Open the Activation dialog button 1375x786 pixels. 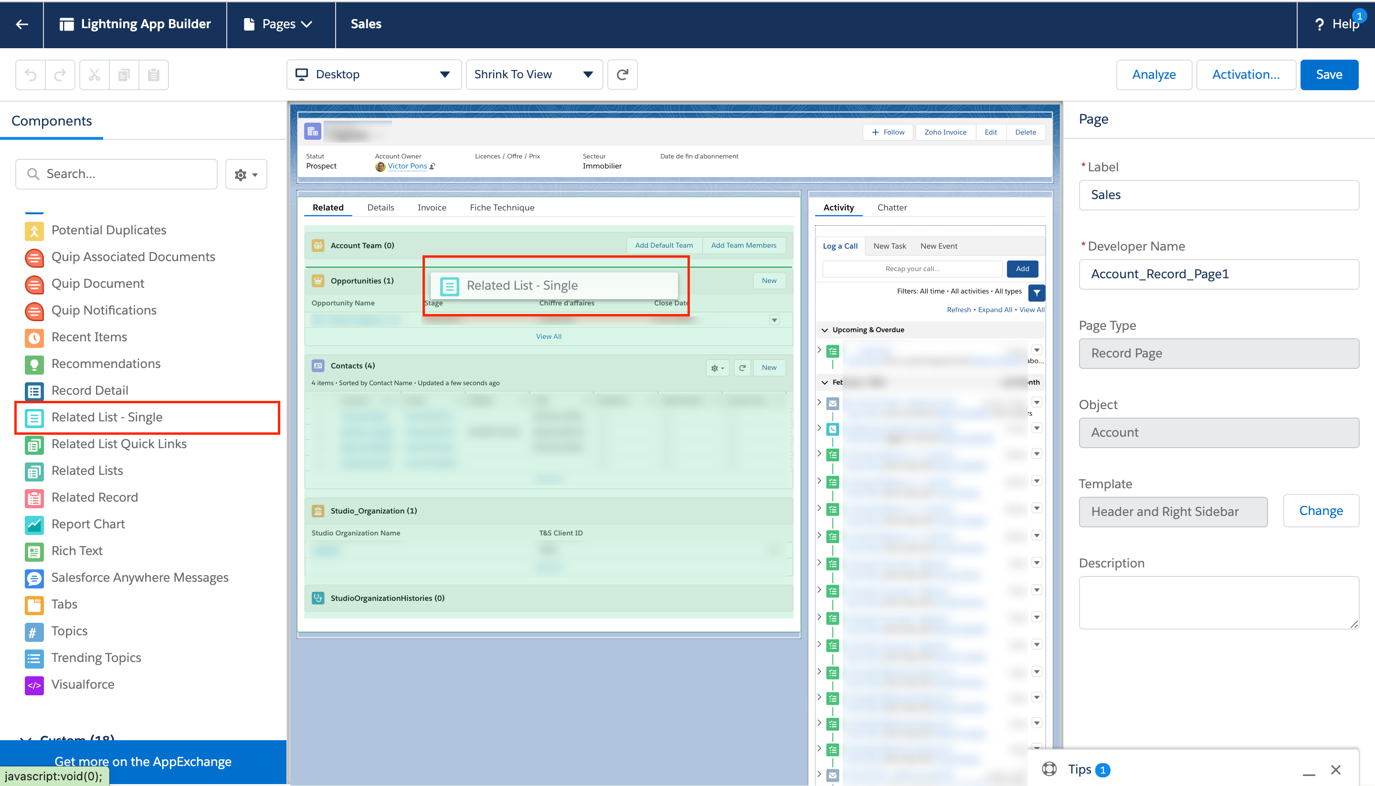tap(1246, 74)
